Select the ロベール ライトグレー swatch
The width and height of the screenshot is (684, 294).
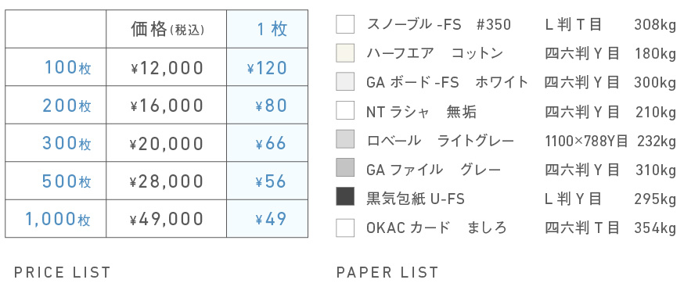click(x=345, y=139)
